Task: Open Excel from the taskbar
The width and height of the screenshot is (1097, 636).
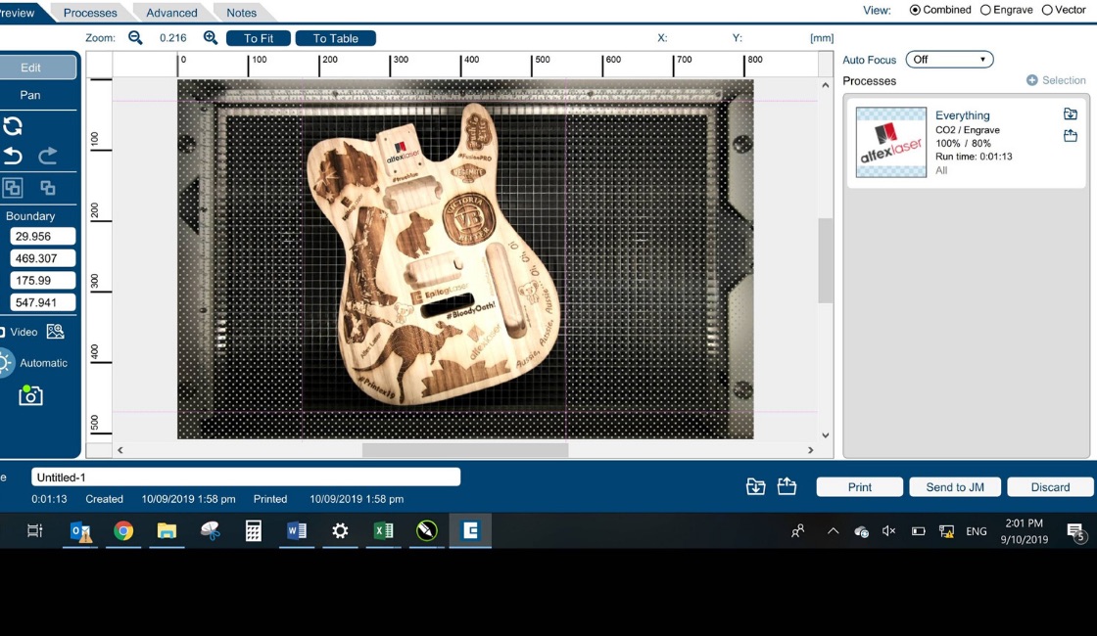Action: [383, 531]
